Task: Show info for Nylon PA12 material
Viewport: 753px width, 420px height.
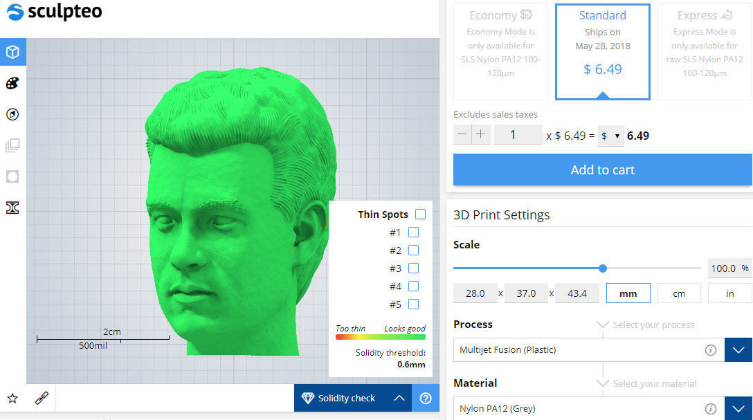Action: [710, 408]
